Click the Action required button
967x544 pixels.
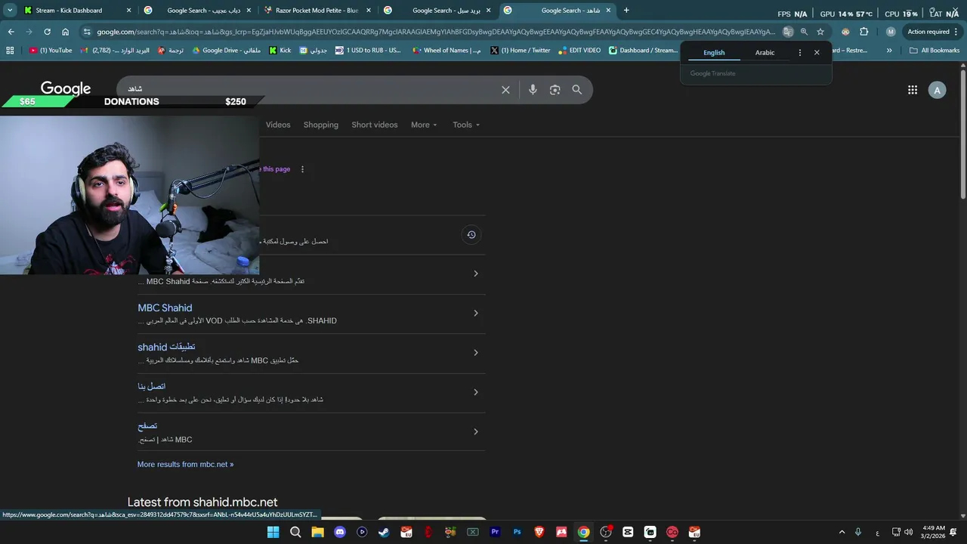click(933, 32)
